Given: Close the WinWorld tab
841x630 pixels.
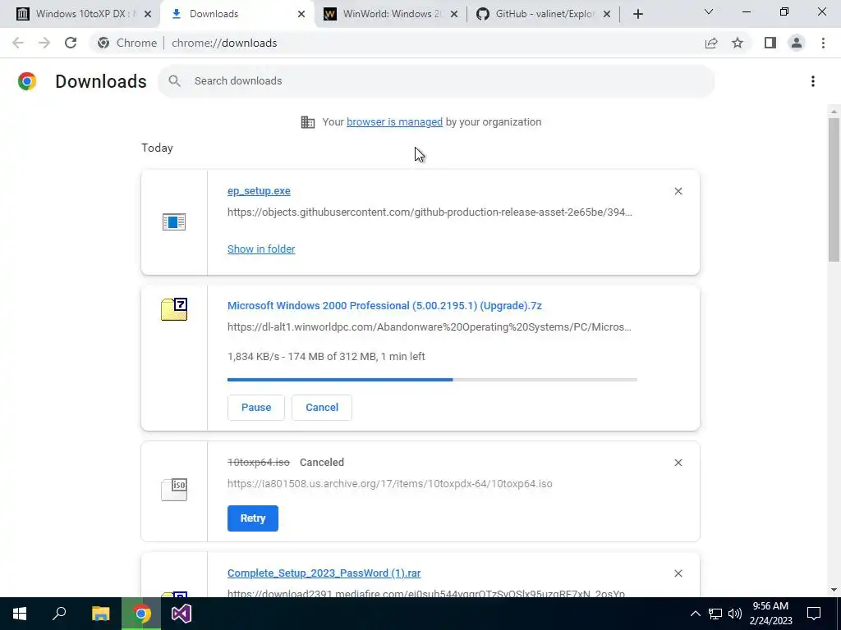Looking at the screenshot, I should pos(453,14).
